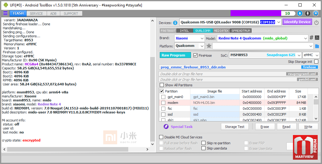Toggle the FireHose checkbox
Screen dimensions: 322x164
(x=196, y=55)
